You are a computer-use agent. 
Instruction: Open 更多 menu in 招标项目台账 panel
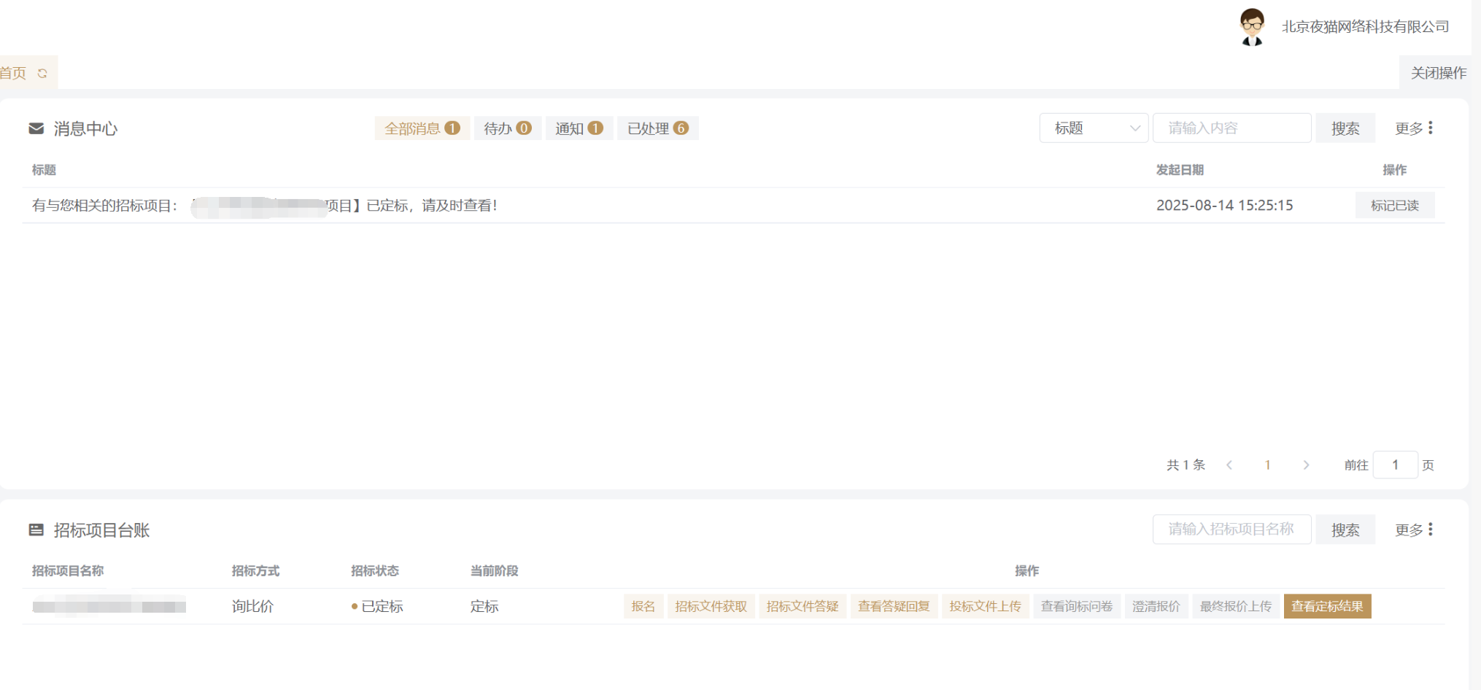click(1414, 530)
